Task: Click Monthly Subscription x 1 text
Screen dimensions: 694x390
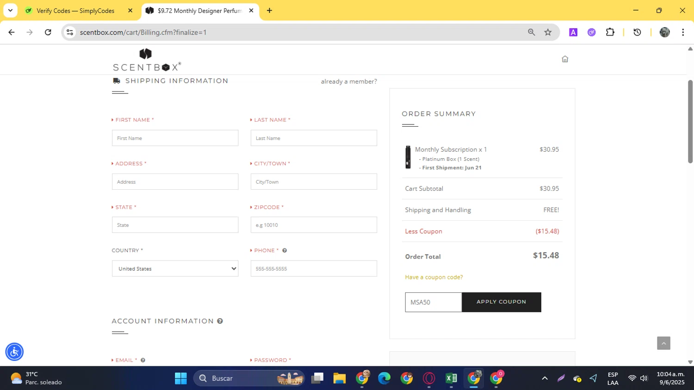Action: [x=451, y=149]
